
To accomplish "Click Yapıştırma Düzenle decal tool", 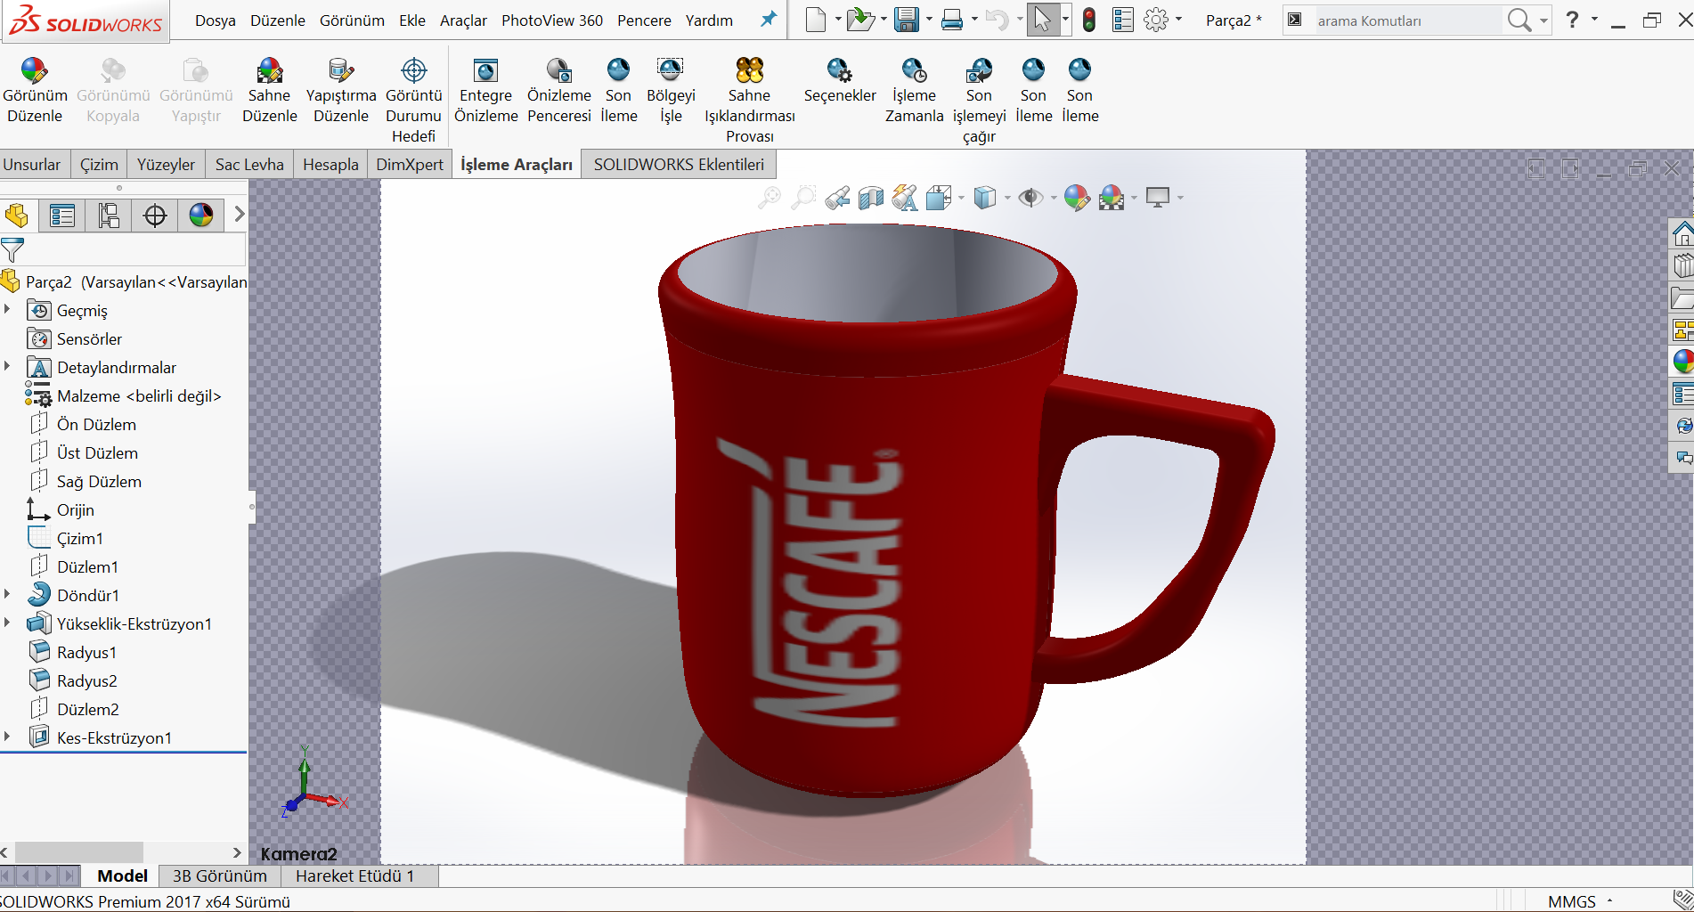I will (340, 71).
